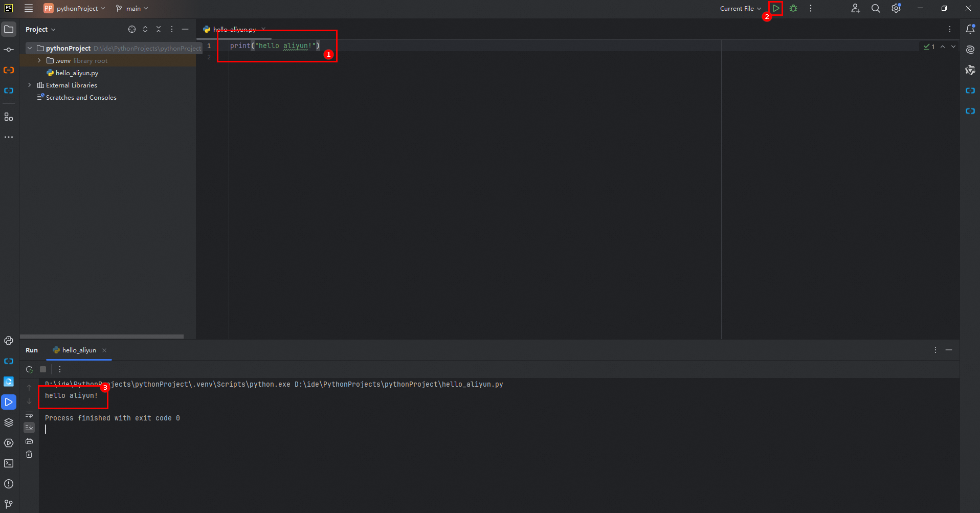
Task: Open the Git tool window icon
Action: coord(9,504)
